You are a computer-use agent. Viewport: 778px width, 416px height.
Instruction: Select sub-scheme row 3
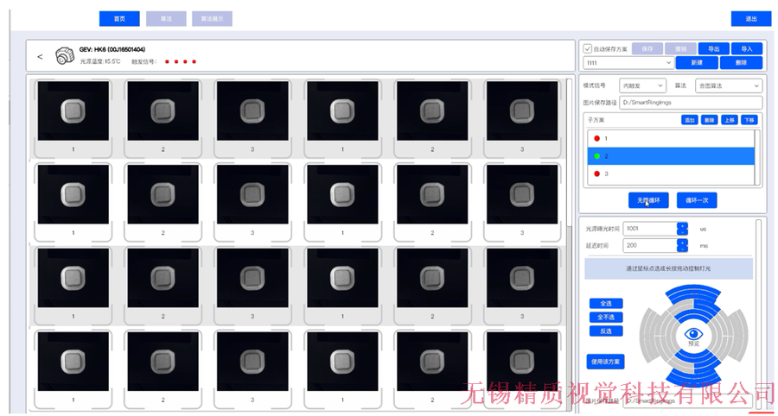pos(671,173)
